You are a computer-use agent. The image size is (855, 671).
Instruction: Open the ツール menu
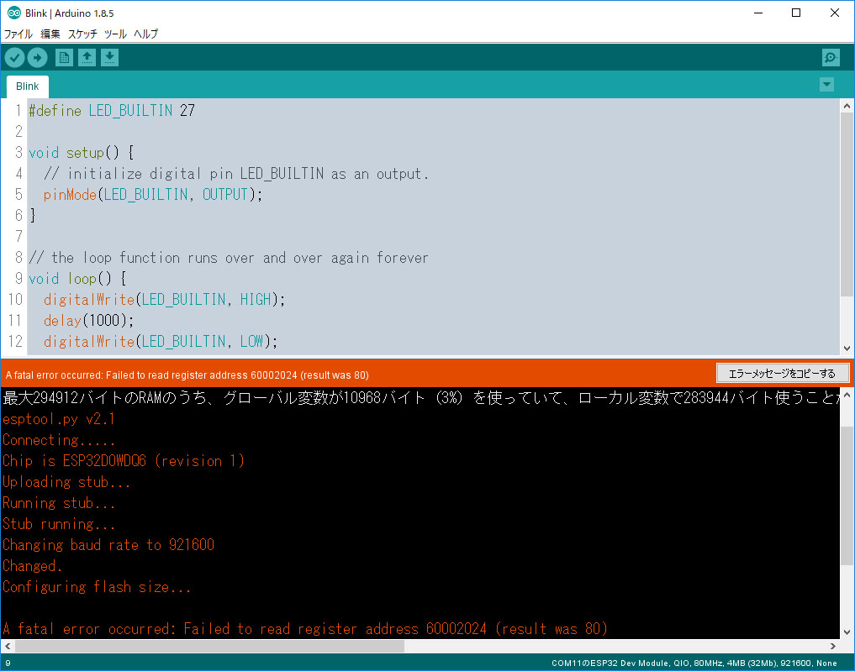(x=115, y=34)
